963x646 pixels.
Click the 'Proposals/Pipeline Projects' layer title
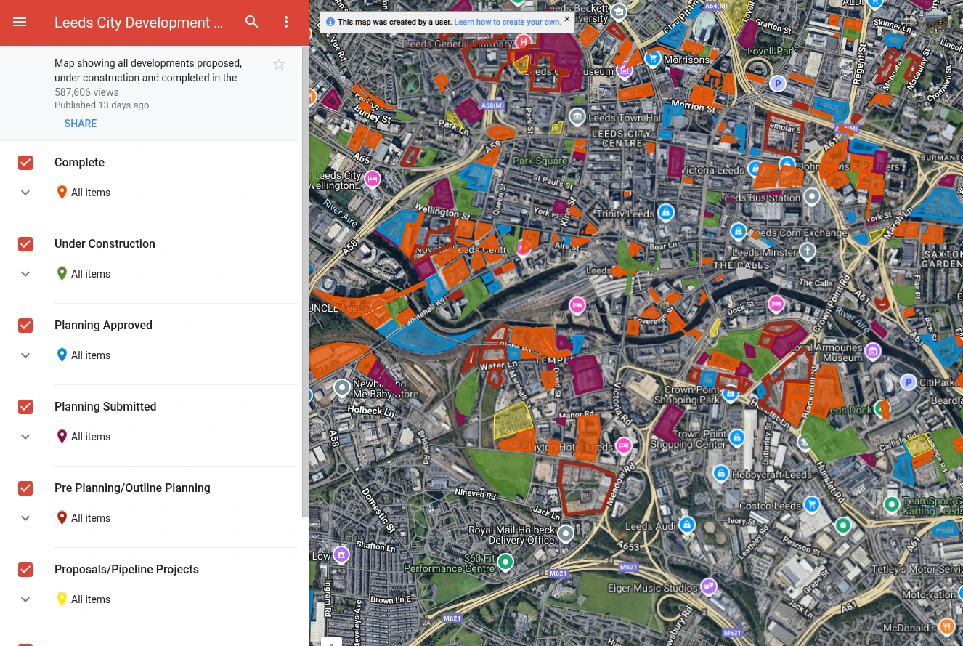pos(126,570)
